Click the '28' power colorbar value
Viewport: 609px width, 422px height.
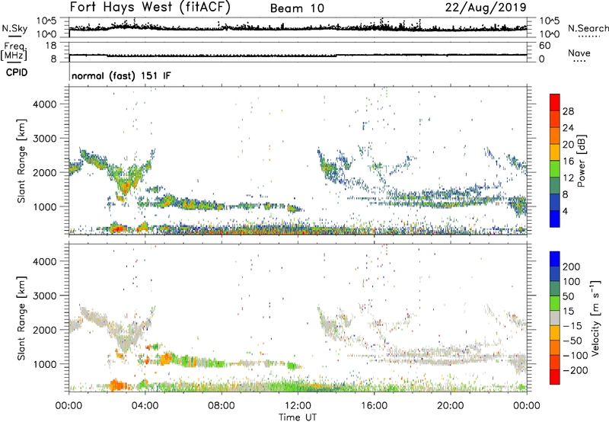click(x=568, y=111)
